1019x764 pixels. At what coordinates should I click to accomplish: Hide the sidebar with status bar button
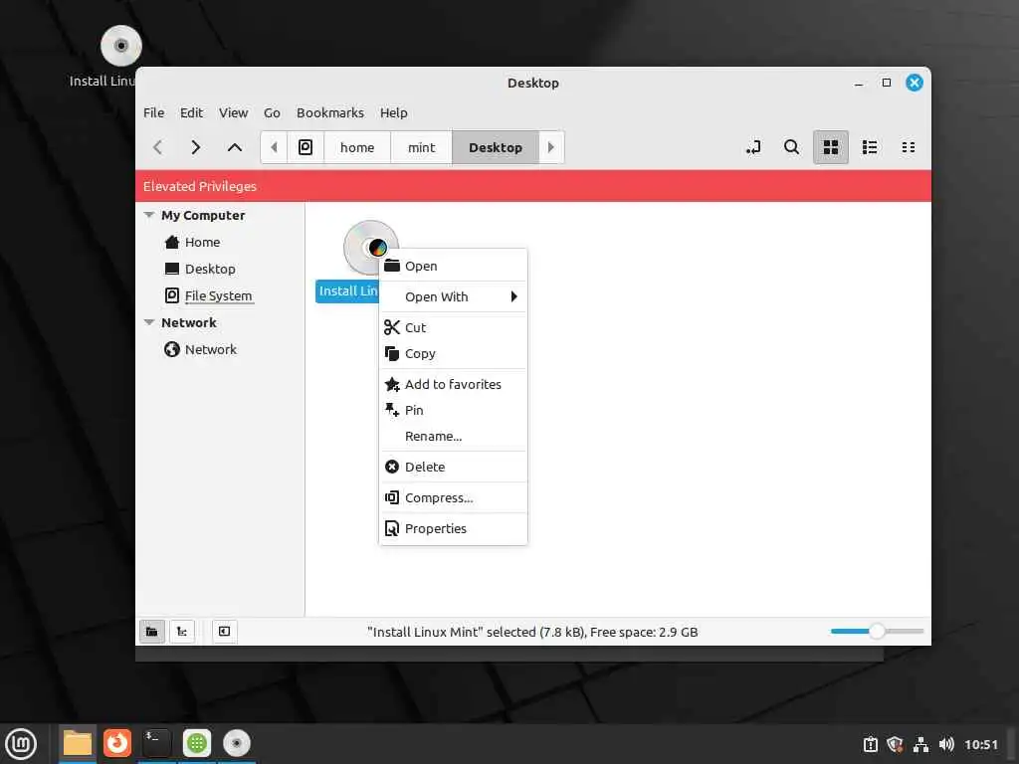[x=224, y=632]
